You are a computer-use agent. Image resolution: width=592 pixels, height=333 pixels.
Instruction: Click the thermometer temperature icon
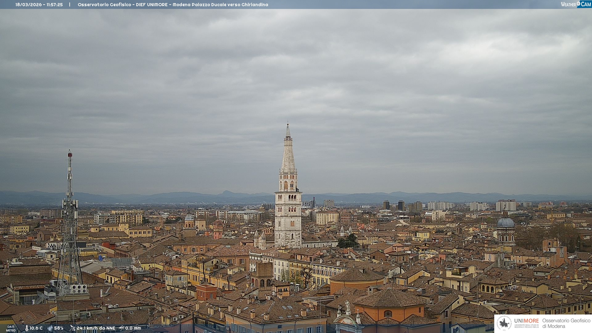(27, 328)
